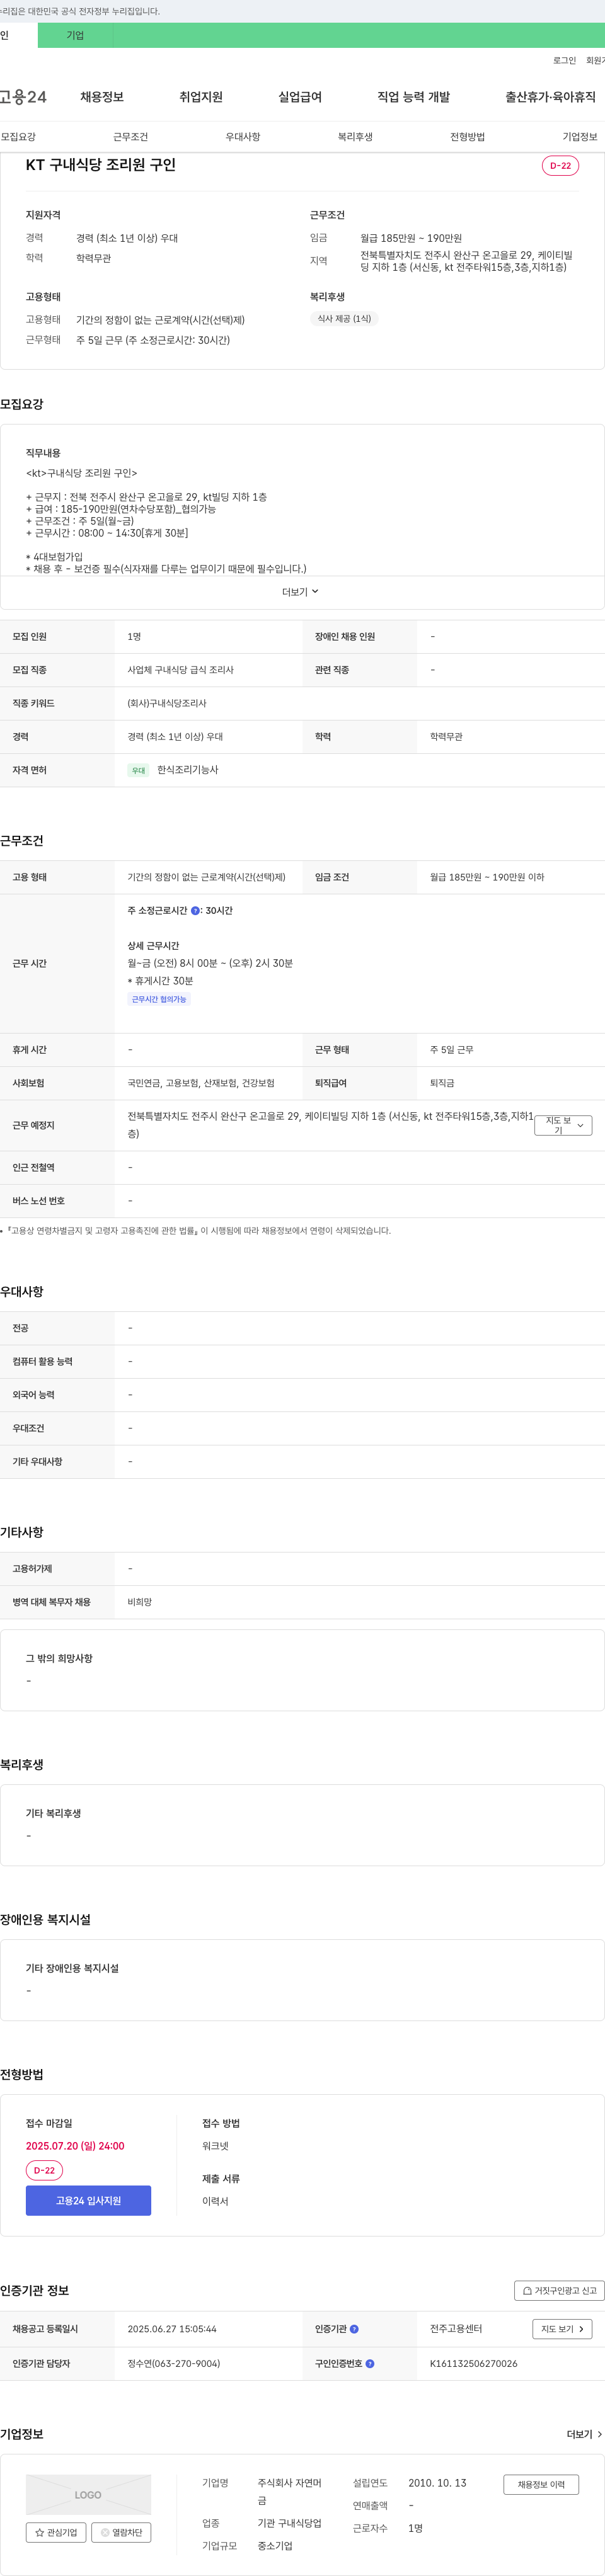Jump to the 우대사항 section tab
Viewport: 605px width, 2576px height.
click(x=243, y=137)
